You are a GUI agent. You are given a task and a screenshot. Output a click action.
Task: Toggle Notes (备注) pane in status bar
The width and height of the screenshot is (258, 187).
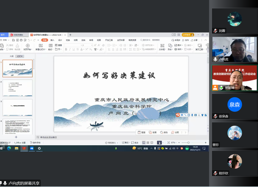125,142
